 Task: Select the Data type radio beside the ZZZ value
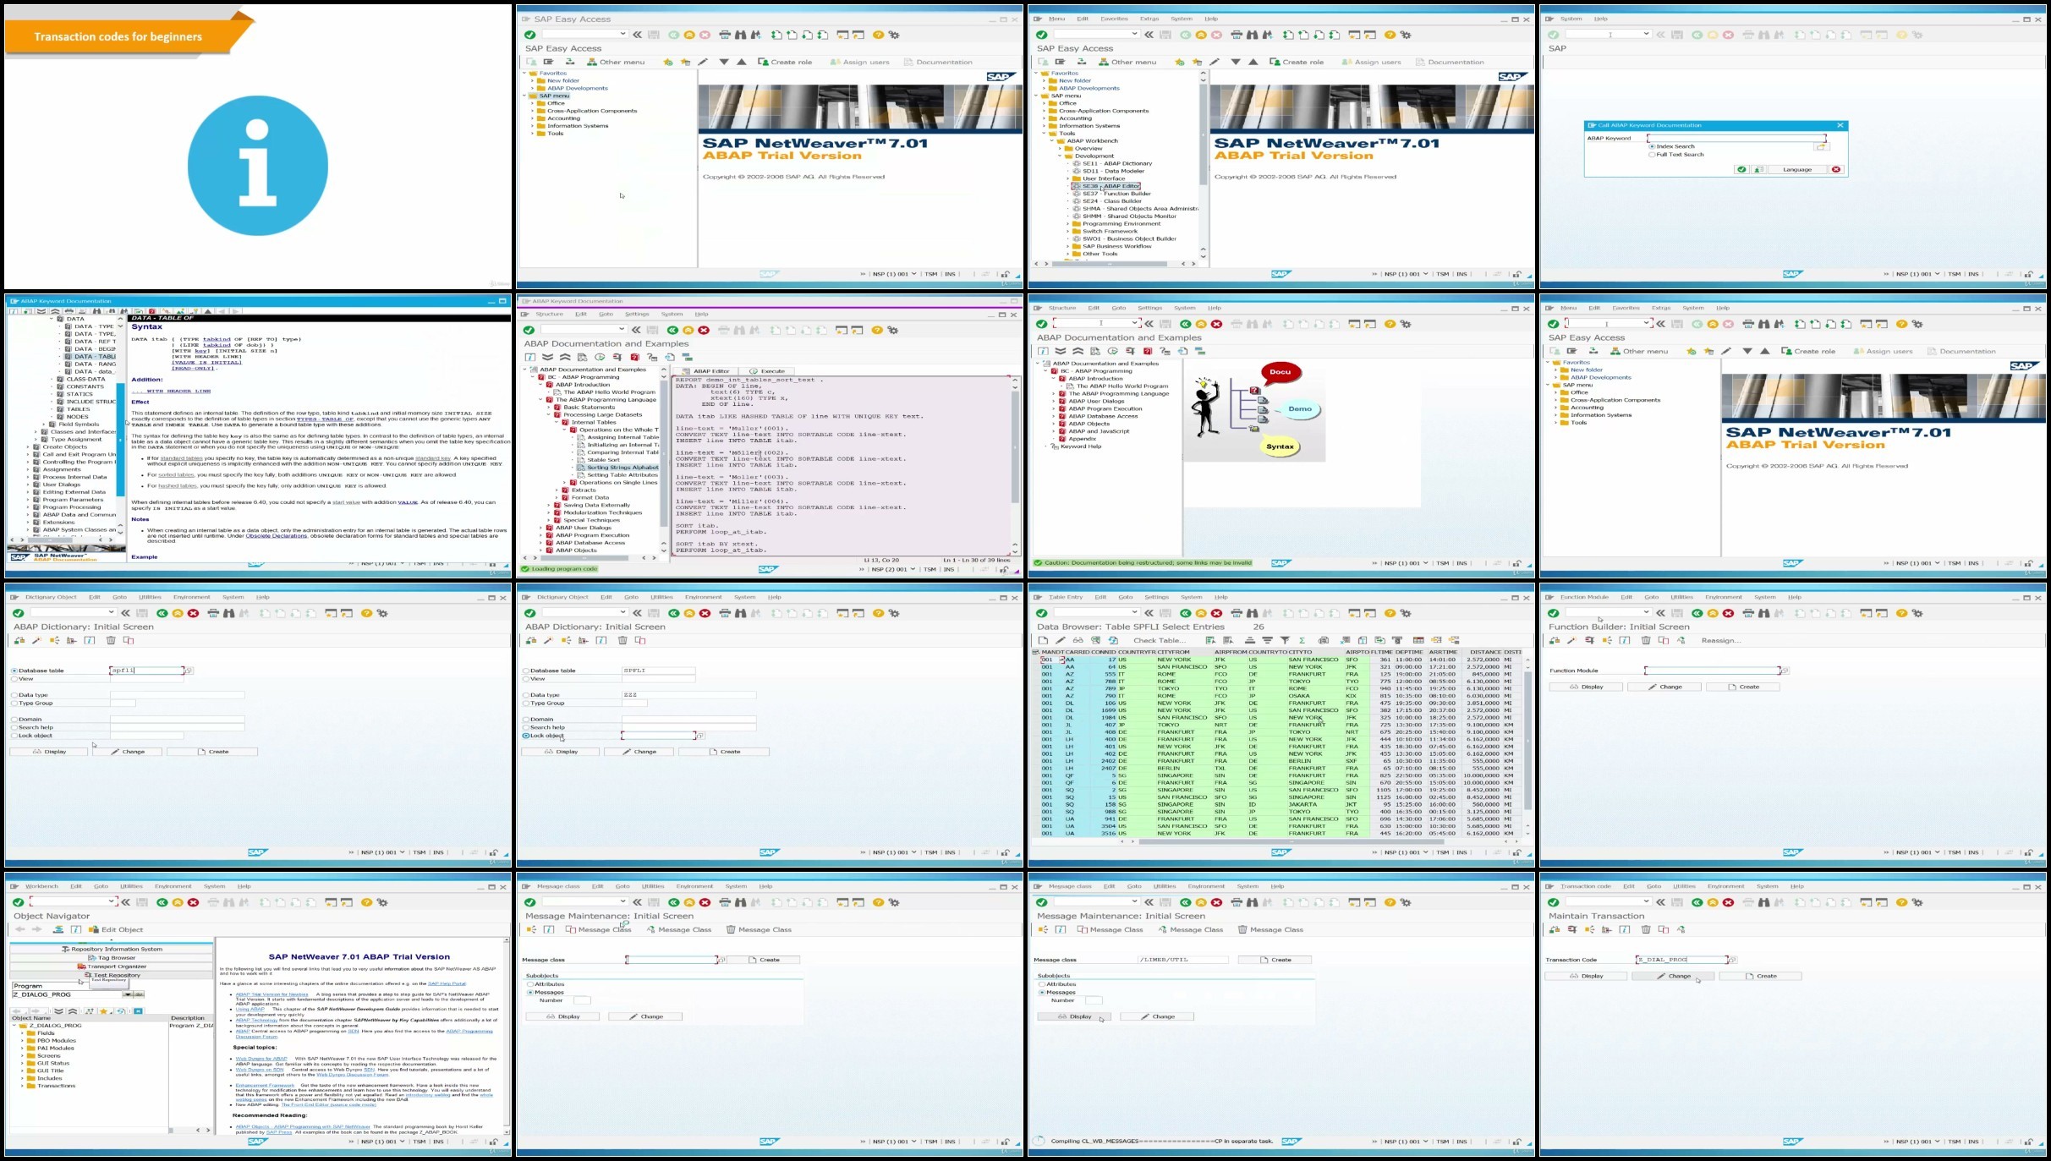pos(526,695)
